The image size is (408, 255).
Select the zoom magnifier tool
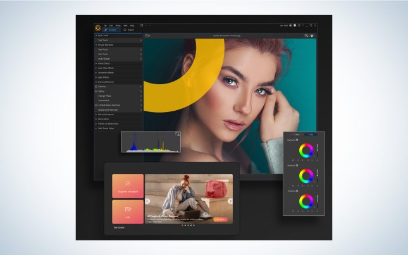pyautogui.click(x=306, y=36)
